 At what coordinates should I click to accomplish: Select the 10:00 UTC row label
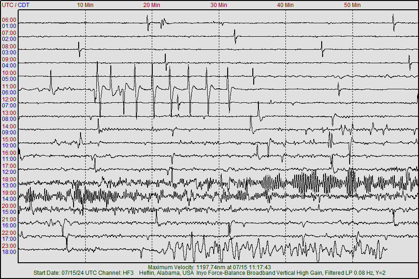click(x=9, y=73)
